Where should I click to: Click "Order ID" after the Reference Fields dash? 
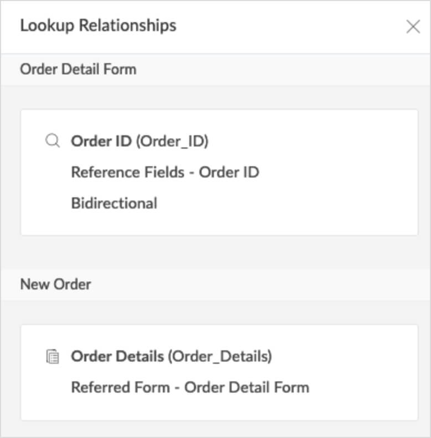click(x=229, y=172)
